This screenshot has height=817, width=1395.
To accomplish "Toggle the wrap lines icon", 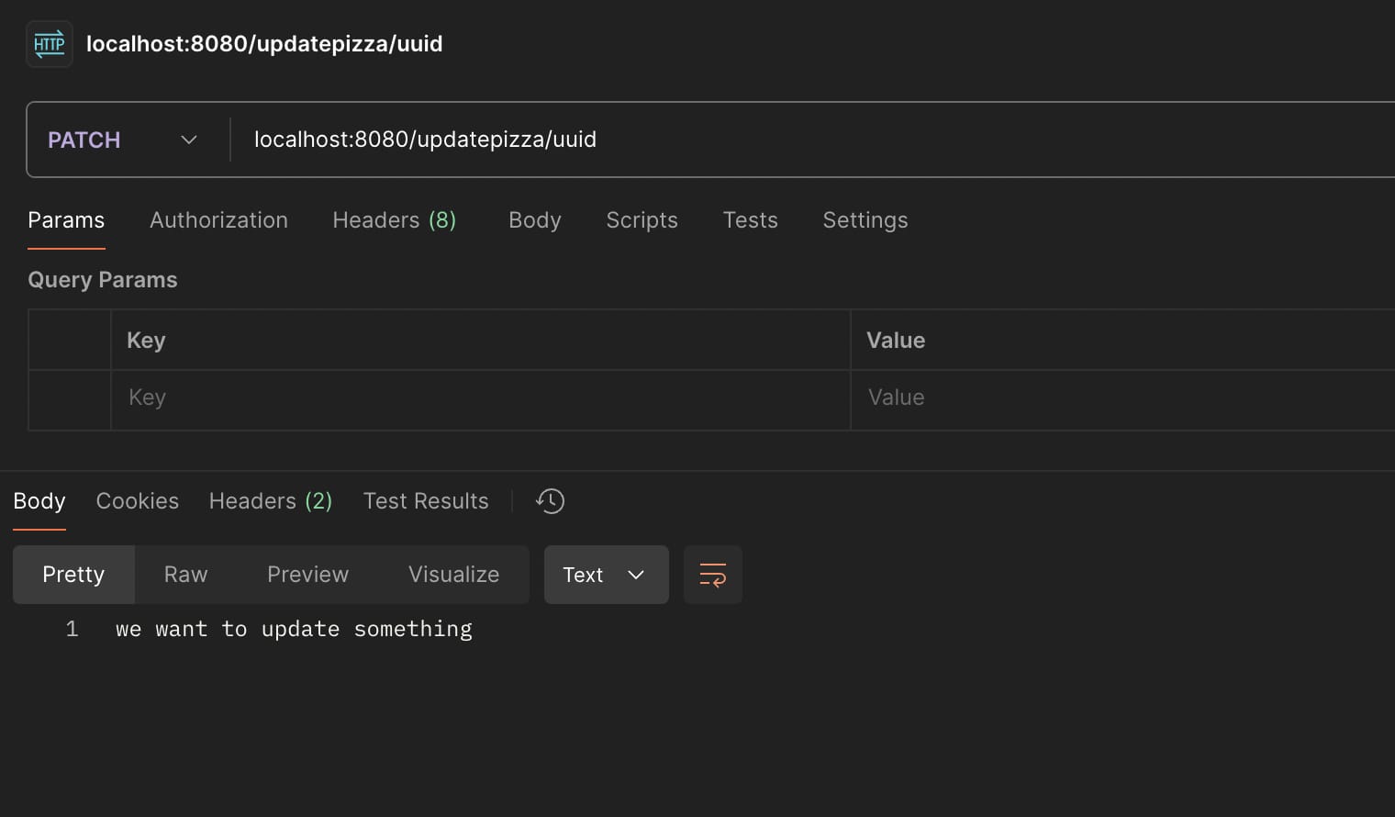I will point(712,575).
